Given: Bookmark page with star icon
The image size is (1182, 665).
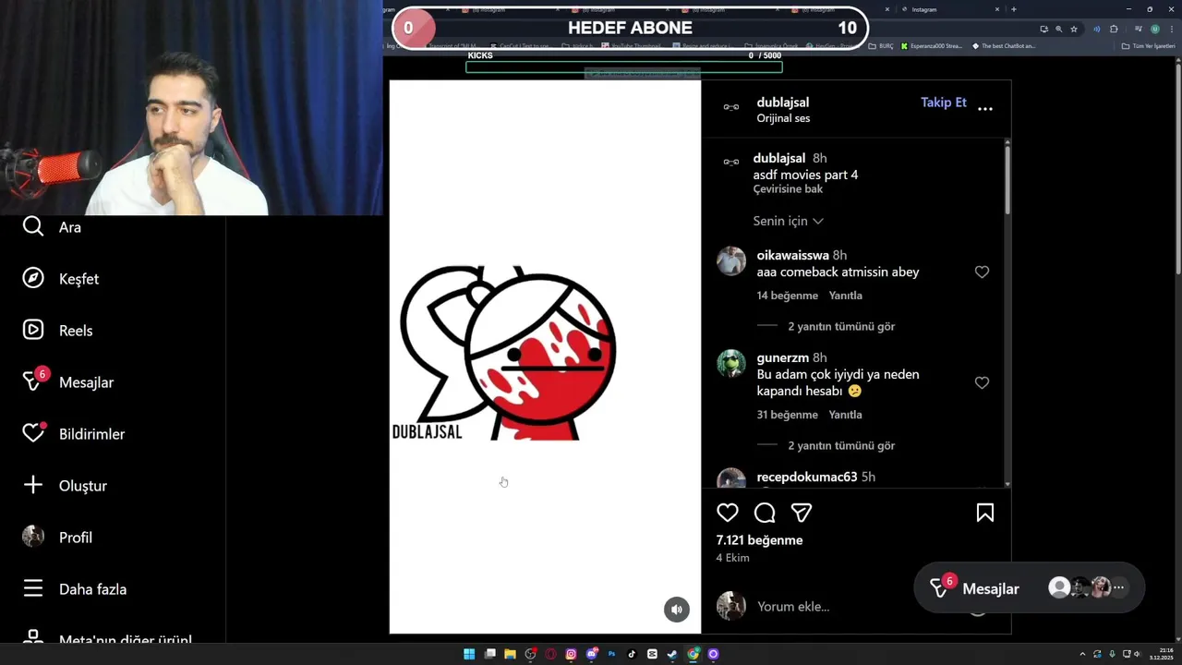Looking at the screenshot, I should click(x=1073, y=30).
